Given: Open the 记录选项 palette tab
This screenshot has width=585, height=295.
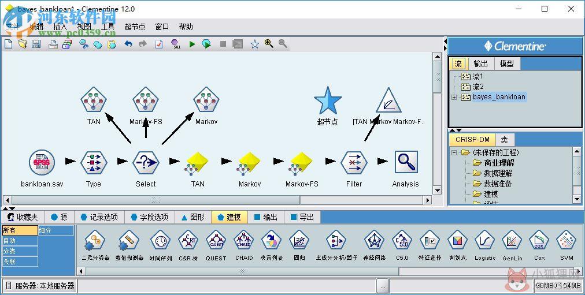Looking at the screenshot, I should coord(99,217).
